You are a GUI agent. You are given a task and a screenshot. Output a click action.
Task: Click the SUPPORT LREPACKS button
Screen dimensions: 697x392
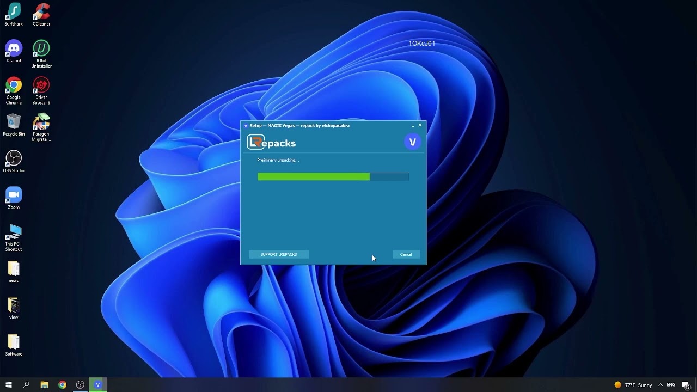279,254
